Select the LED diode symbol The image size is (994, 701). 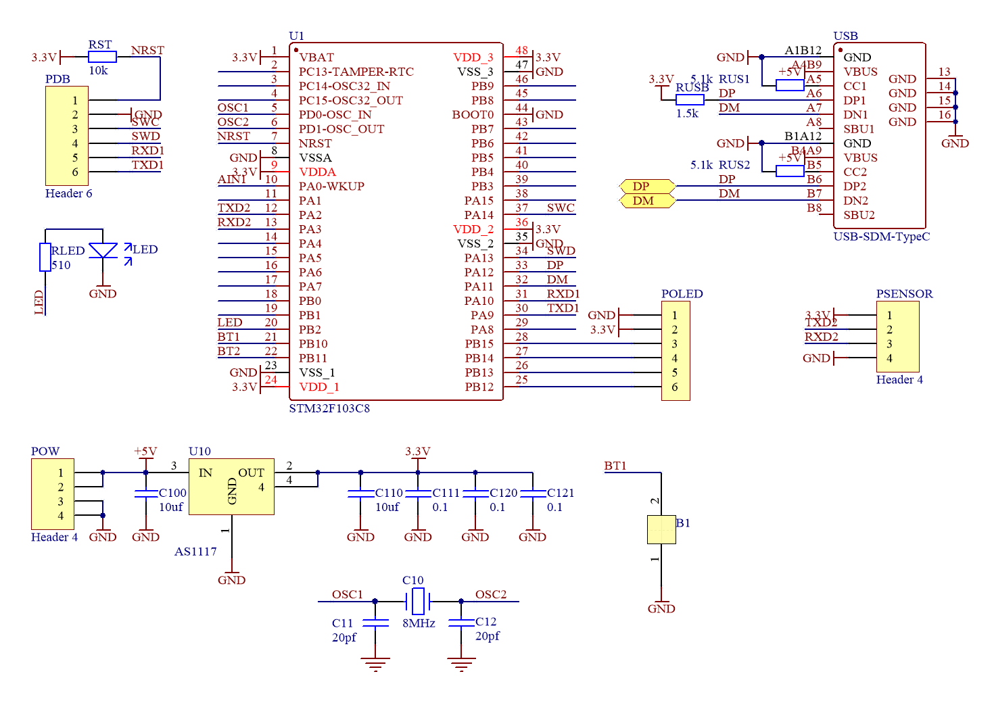pyautogui.click(x=103, y=251)
